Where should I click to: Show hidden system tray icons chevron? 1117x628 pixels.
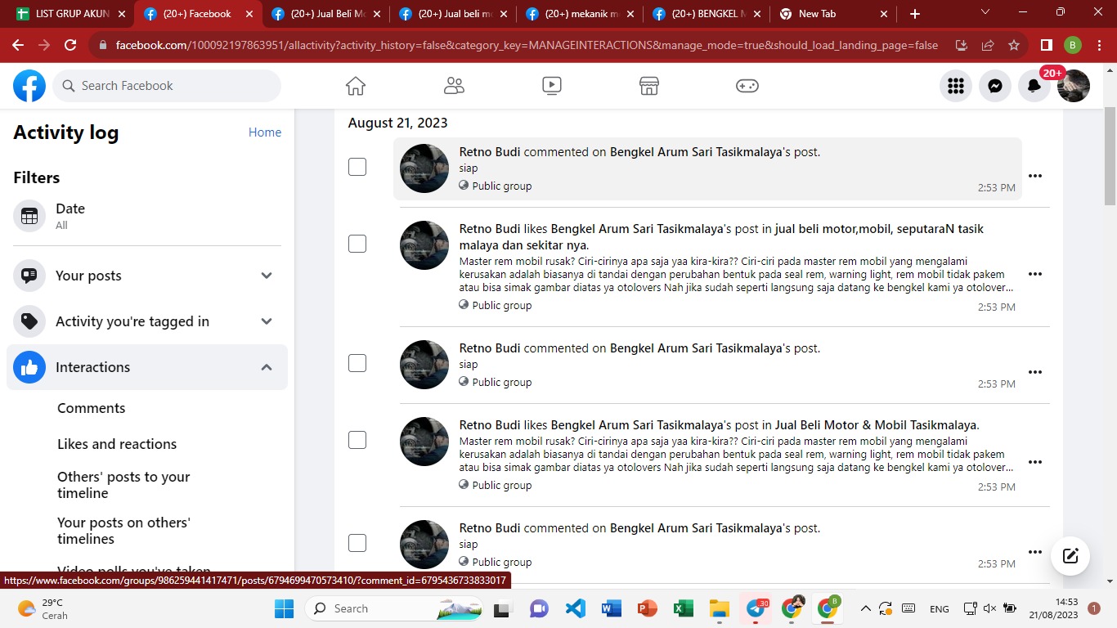pos(865,608)
